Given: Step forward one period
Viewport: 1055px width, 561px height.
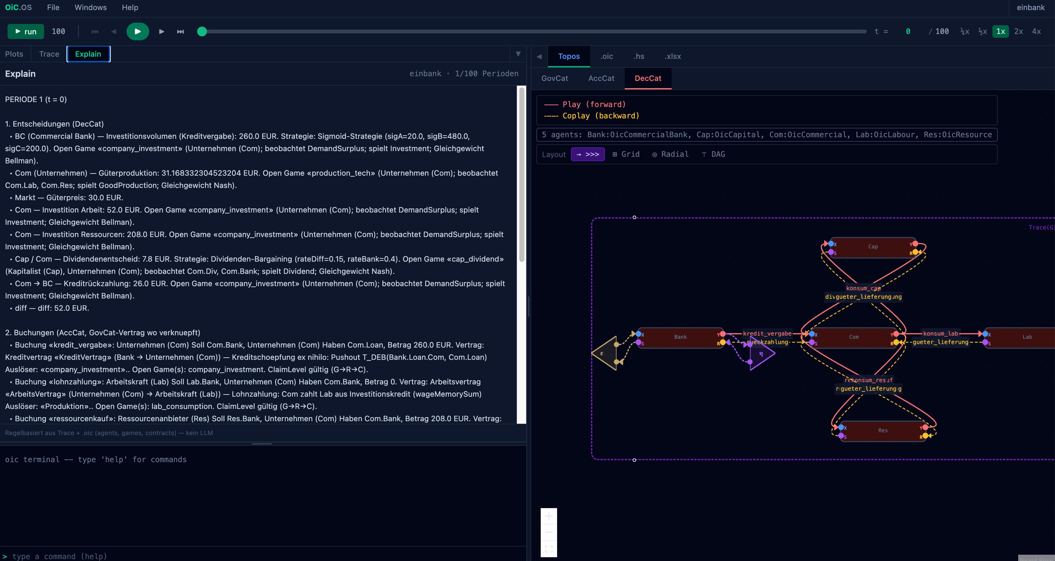Looking at the screenshot, I should tap(161, 31).
